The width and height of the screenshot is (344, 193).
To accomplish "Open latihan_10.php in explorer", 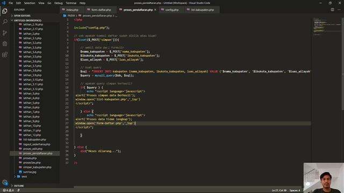I will (32, 126).
